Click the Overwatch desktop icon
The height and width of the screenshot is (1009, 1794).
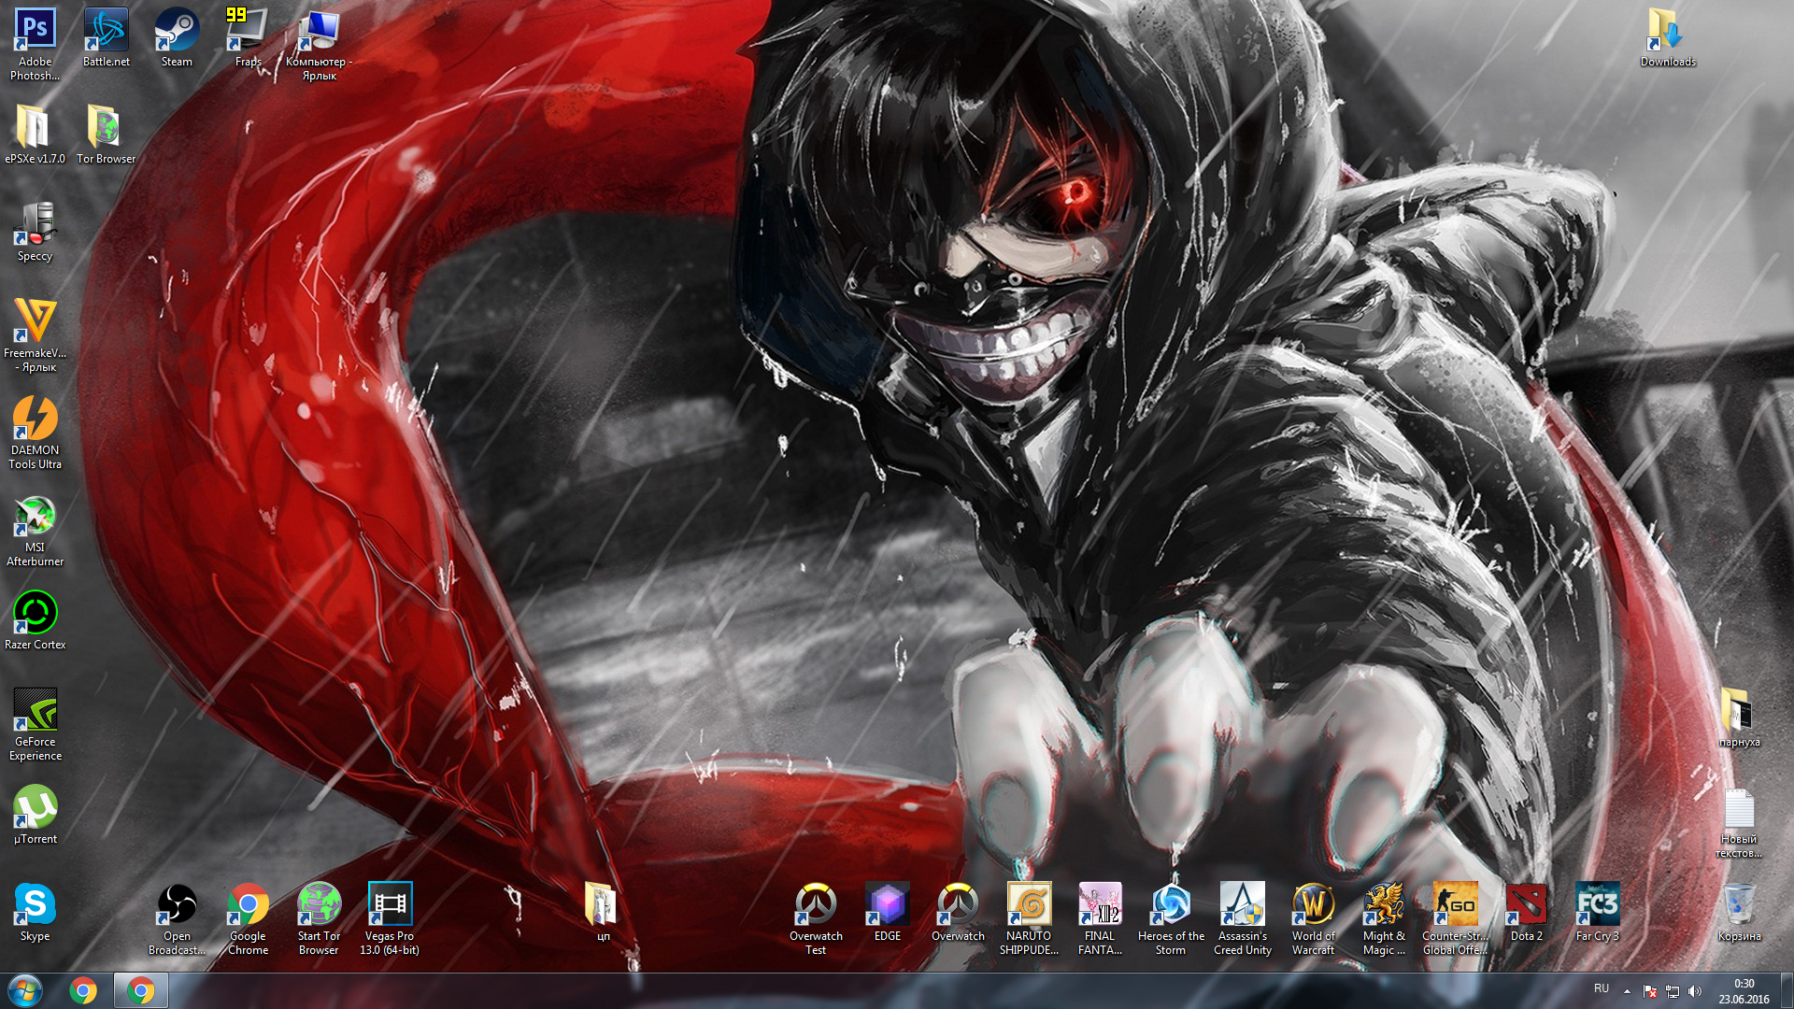pyautogui.click(x=958, y=913)
